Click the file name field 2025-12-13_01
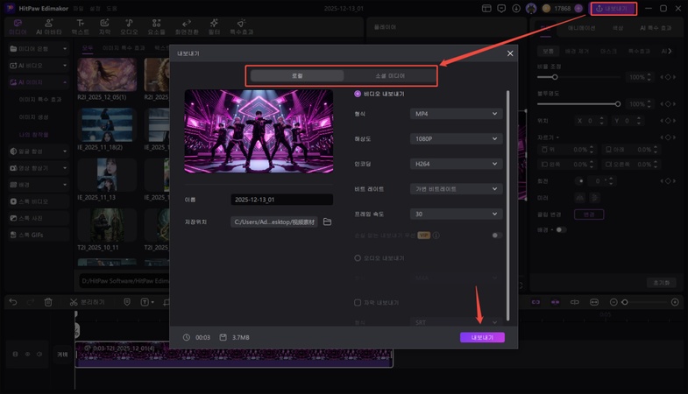 click(x=281, y=200)
